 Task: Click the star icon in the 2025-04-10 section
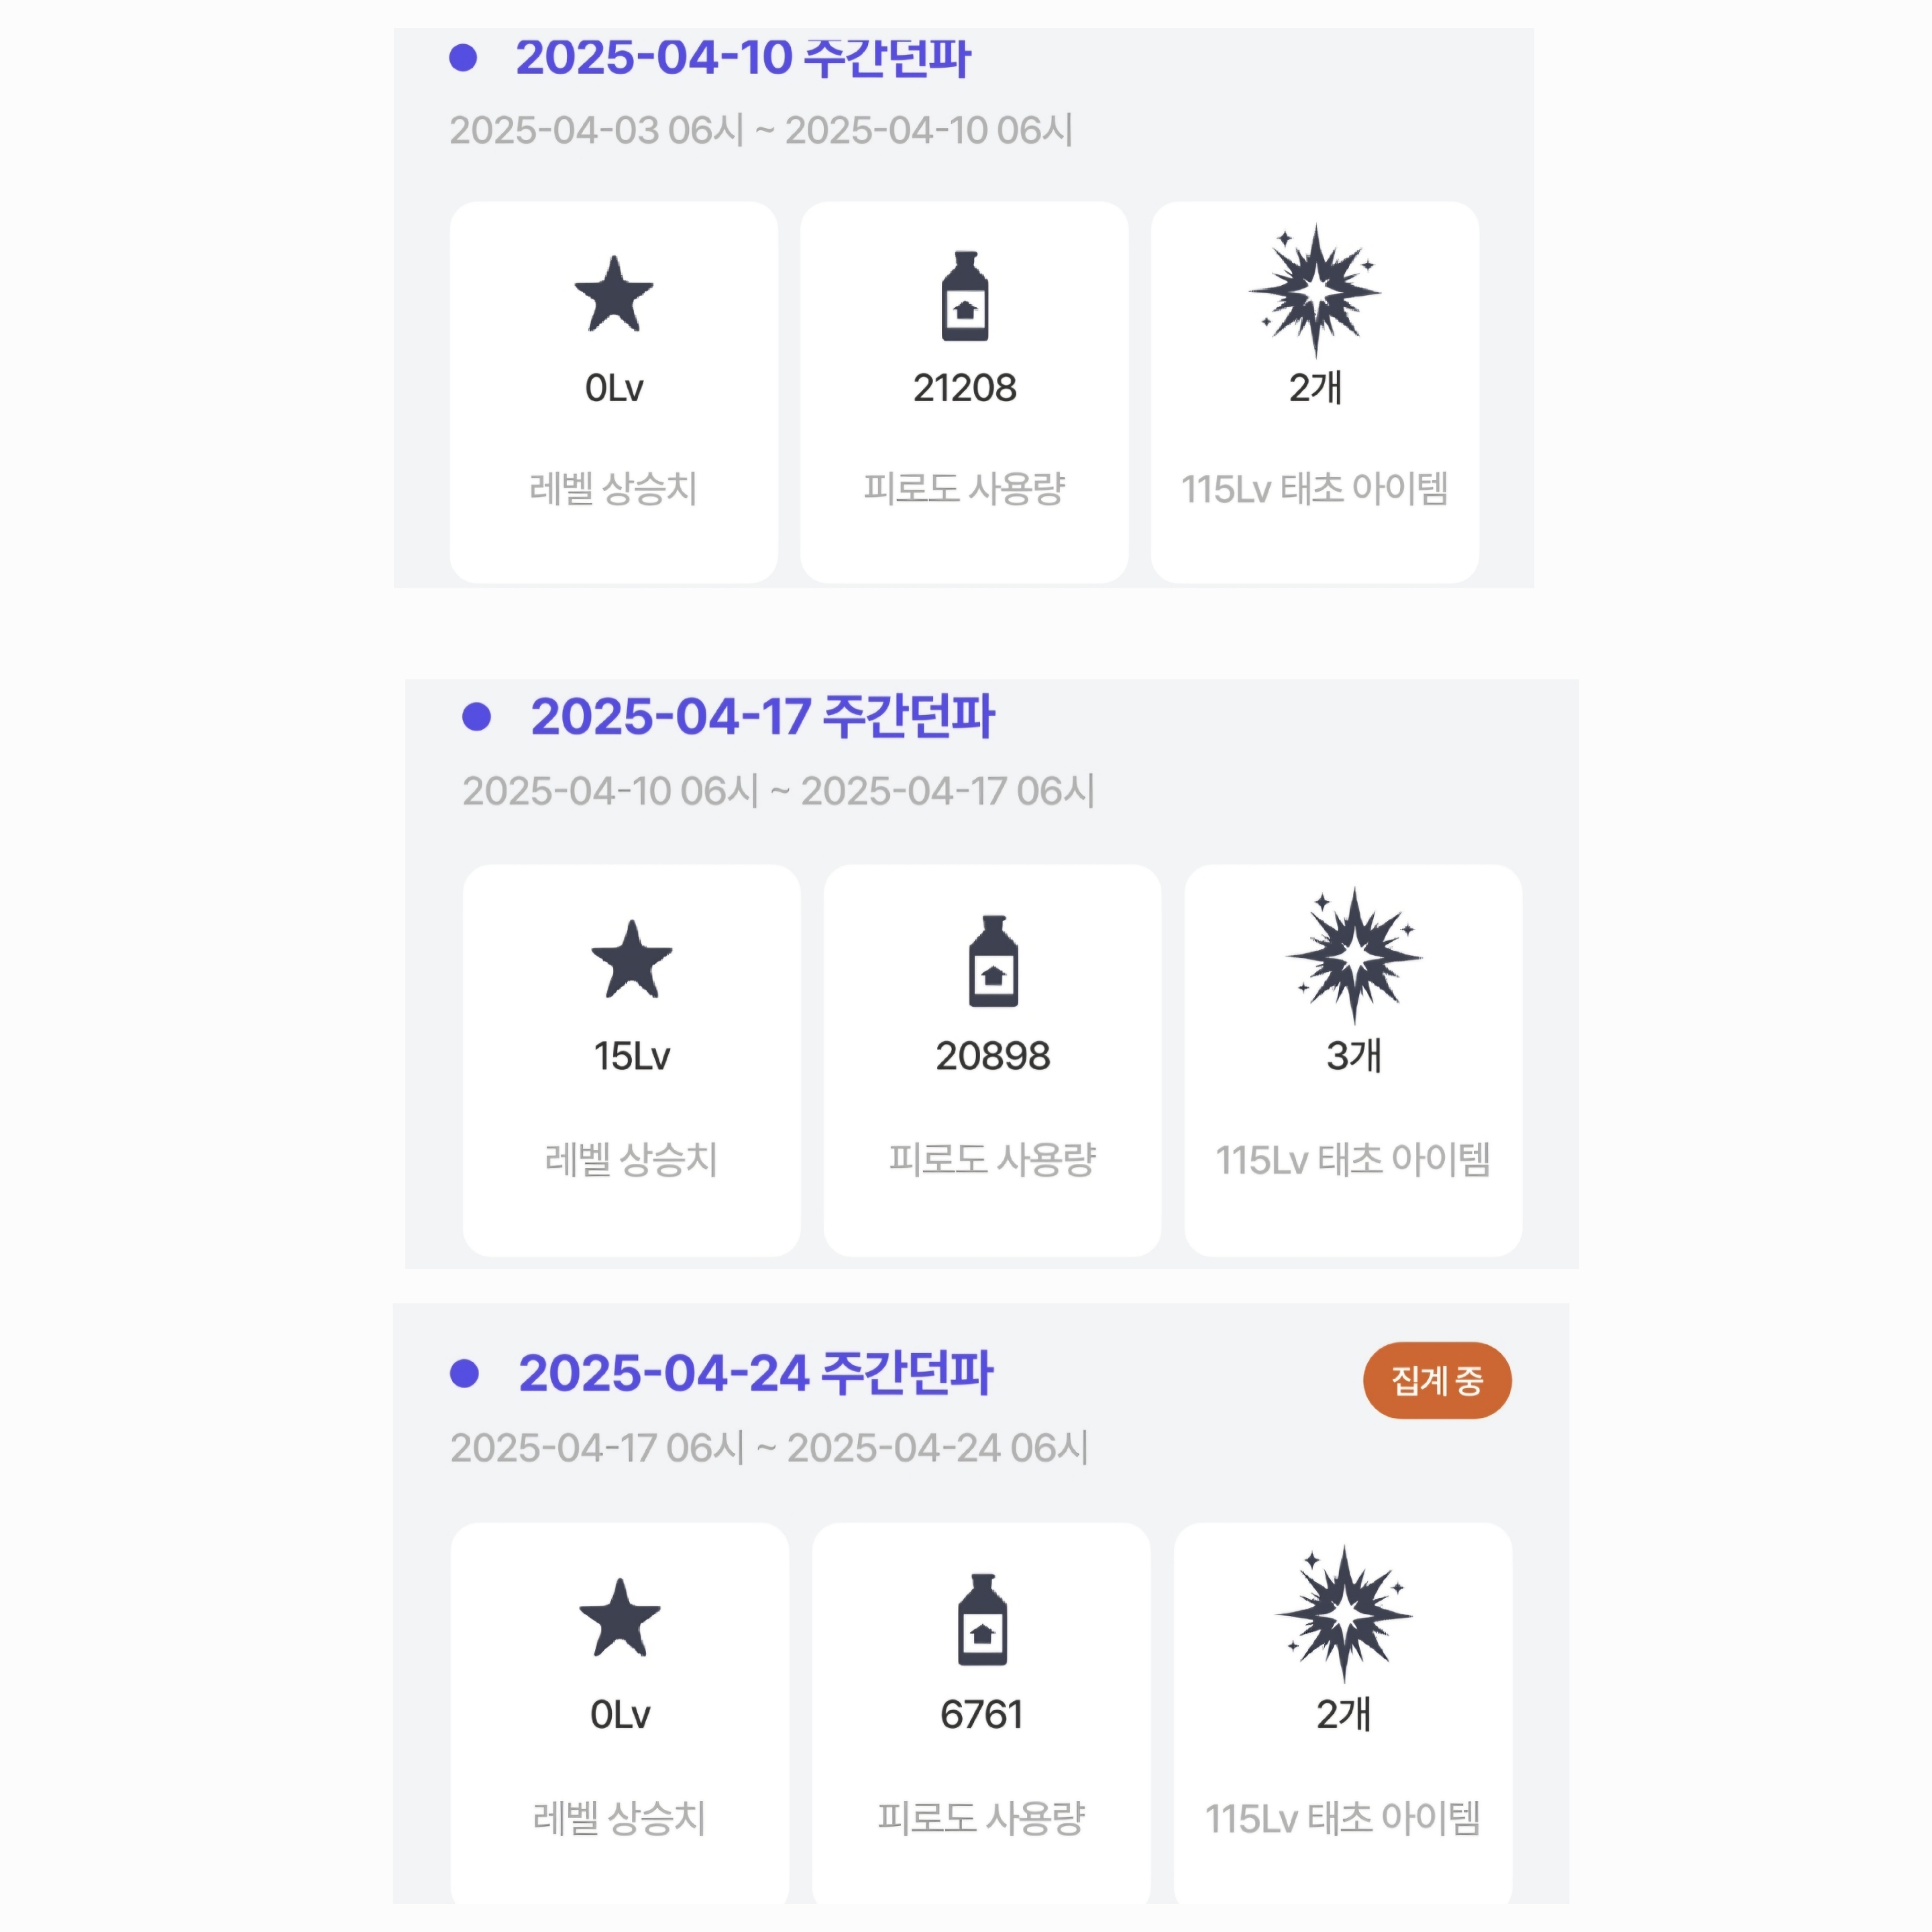(613, 294)
